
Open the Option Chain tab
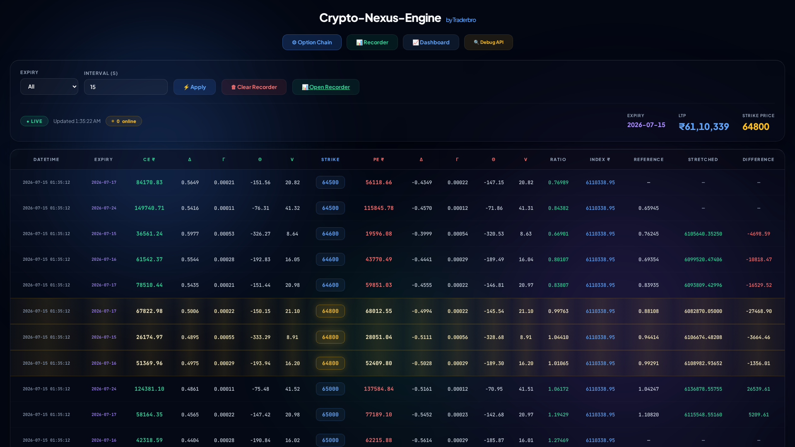312,42
